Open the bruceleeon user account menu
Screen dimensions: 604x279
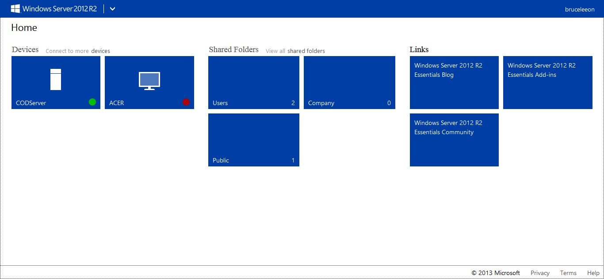580,9
